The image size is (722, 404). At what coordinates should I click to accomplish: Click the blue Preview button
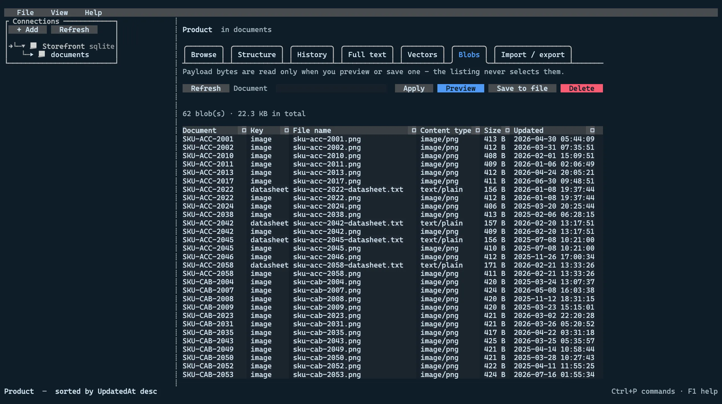[x=461, y=88]
